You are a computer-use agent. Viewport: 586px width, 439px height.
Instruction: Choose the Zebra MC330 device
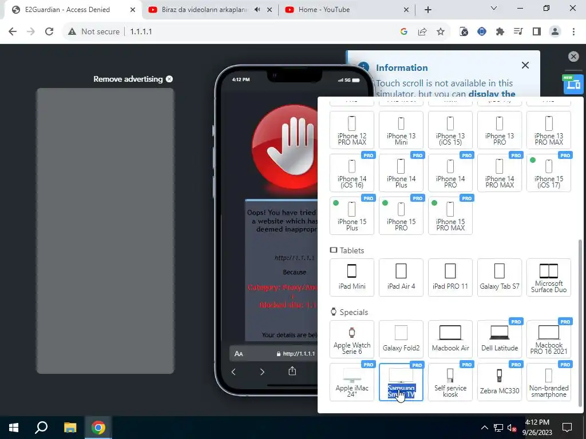click(x=499, y=382)
